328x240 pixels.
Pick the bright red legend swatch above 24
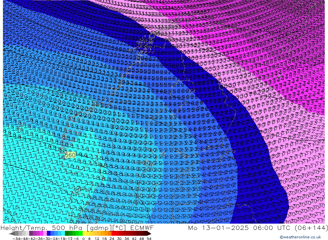[113, 234]
